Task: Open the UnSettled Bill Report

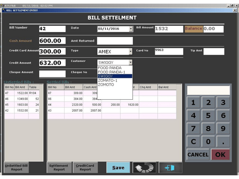Action: pos(16,168)
